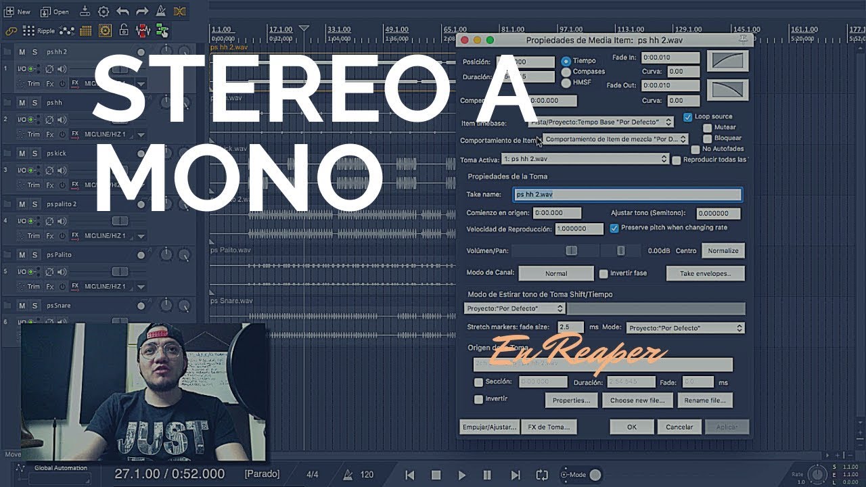Toggle the transport loop repeat button
Image resolution: width=866 pixels, height=487 pixels.
541,475
